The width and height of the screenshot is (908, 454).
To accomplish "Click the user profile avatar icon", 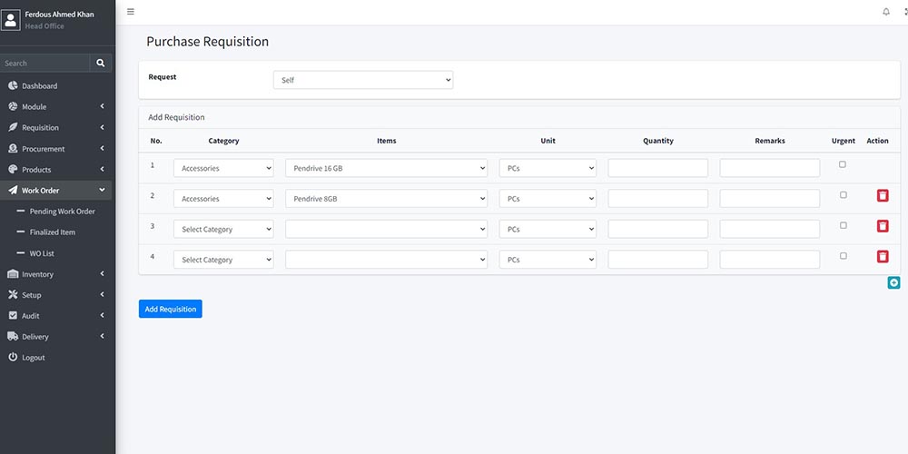I will 11,19.
